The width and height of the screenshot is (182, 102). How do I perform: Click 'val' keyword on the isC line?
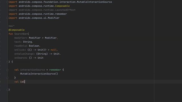coord(16,82)
